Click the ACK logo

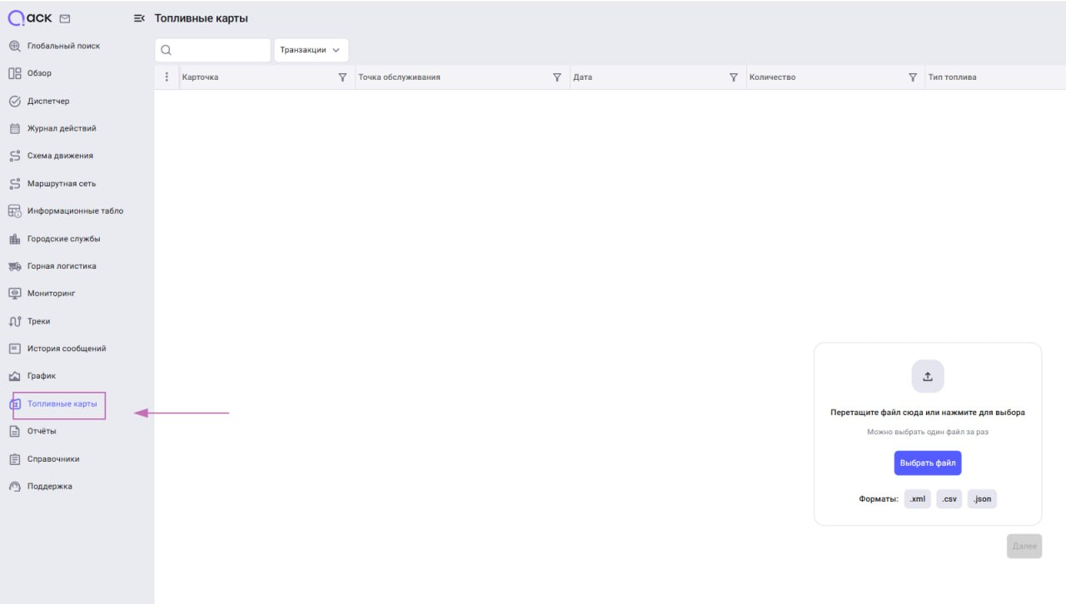click(30, 18)
